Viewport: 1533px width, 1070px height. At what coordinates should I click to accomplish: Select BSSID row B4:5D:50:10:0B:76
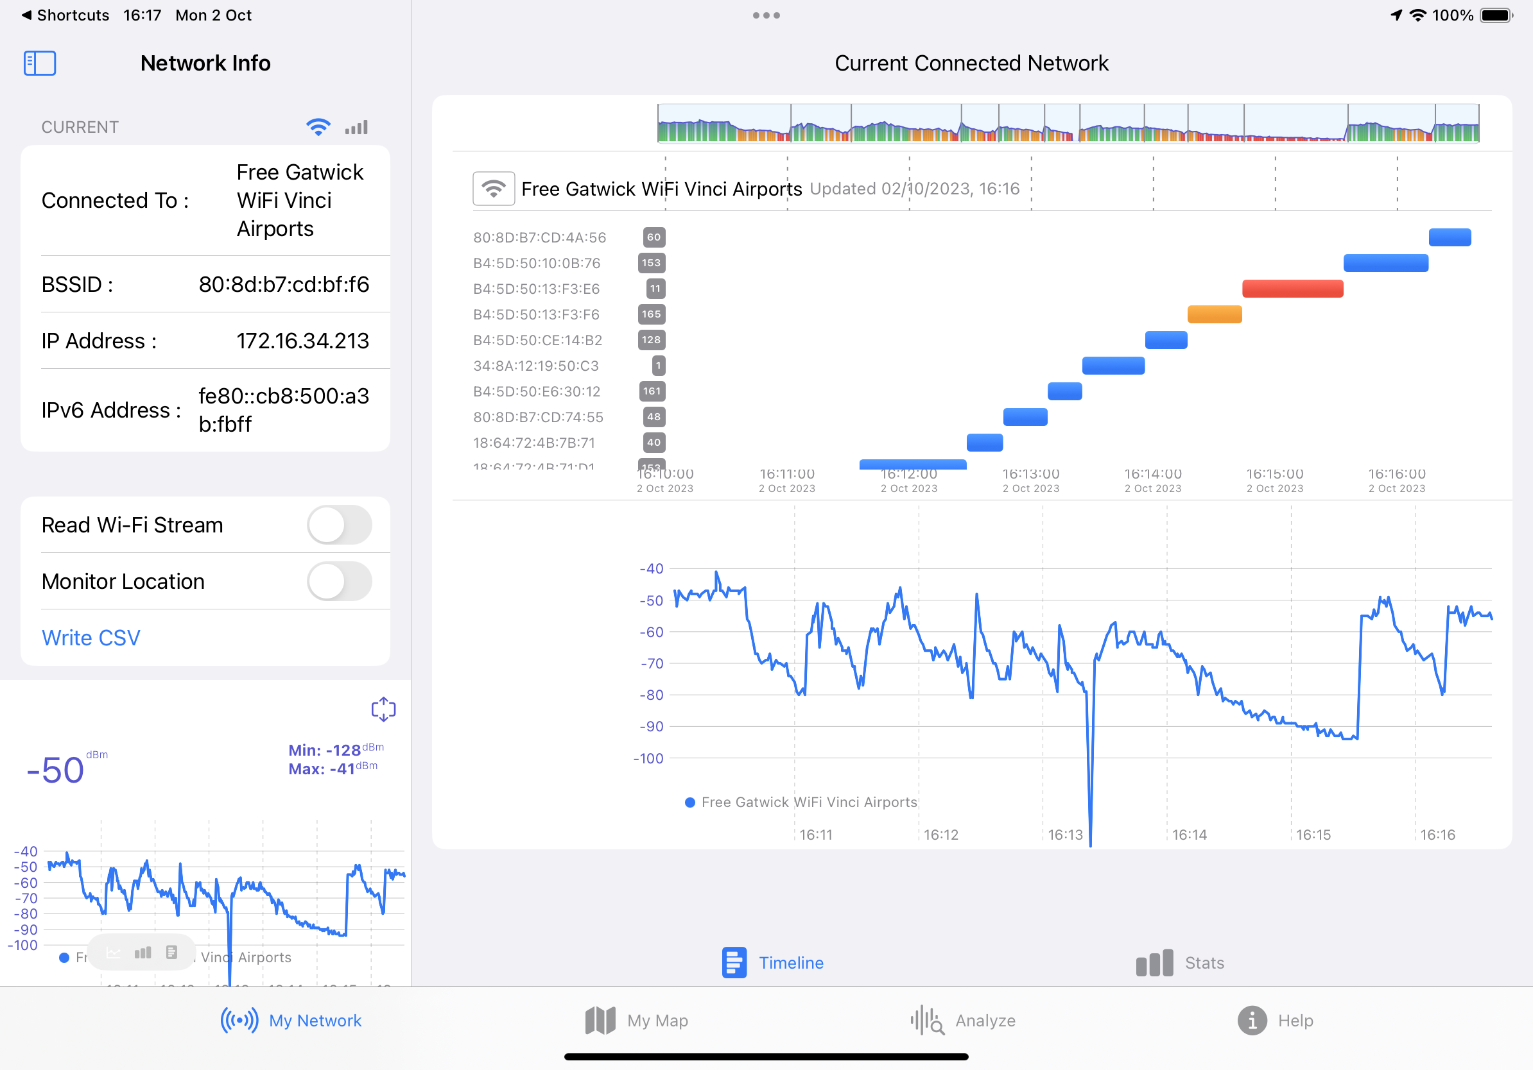point(537,263)
